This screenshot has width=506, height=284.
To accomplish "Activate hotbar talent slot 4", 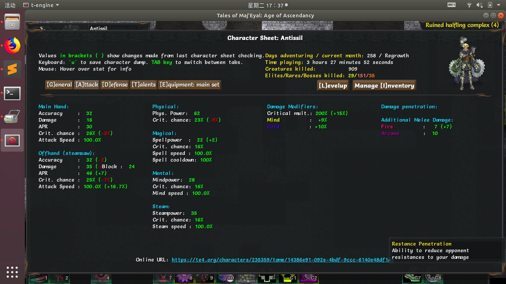I will [101, 278].
